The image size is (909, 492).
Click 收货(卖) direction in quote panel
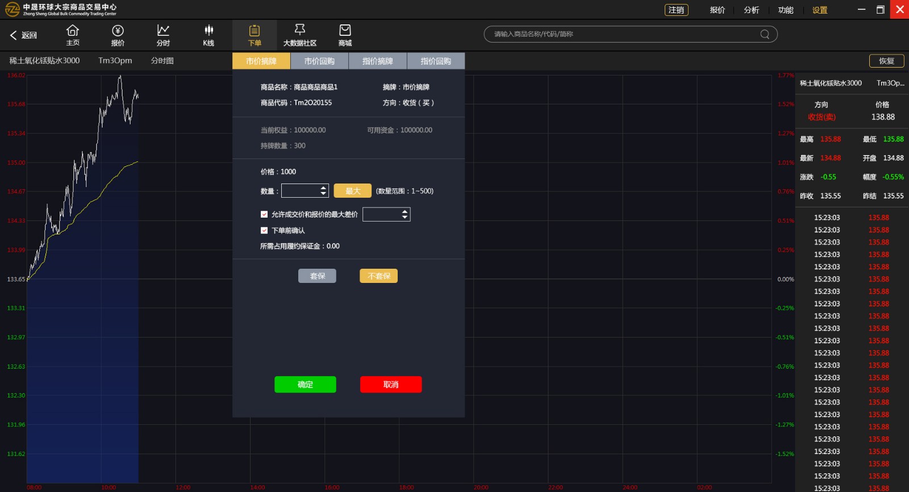pos(822,117)
